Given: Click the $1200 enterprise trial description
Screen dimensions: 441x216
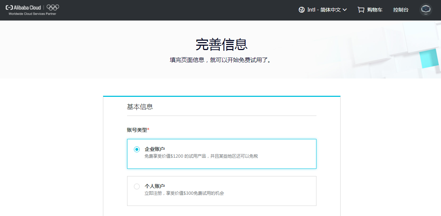Looking at the screenshot, I should pos(201,156).
